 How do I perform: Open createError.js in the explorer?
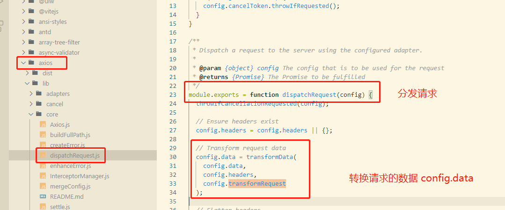pos(67,145)
